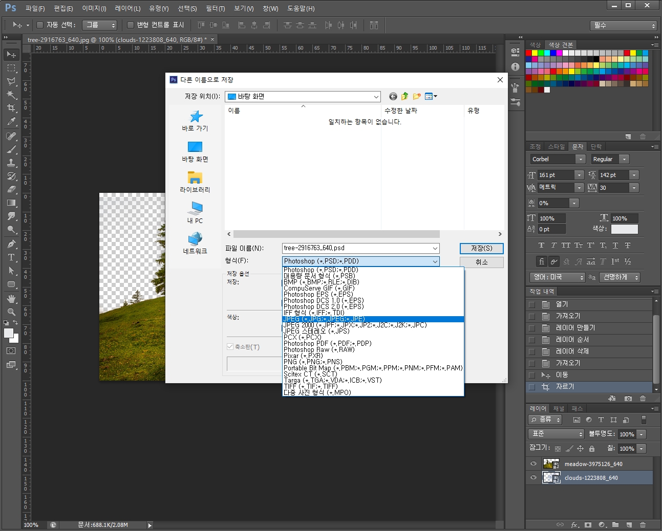
Task: Apply underline style in Character panel
Action: click(x=615, y=246)
